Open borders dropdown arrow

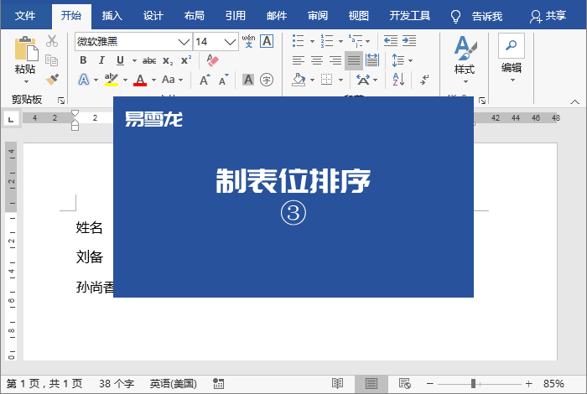[340, 80]
